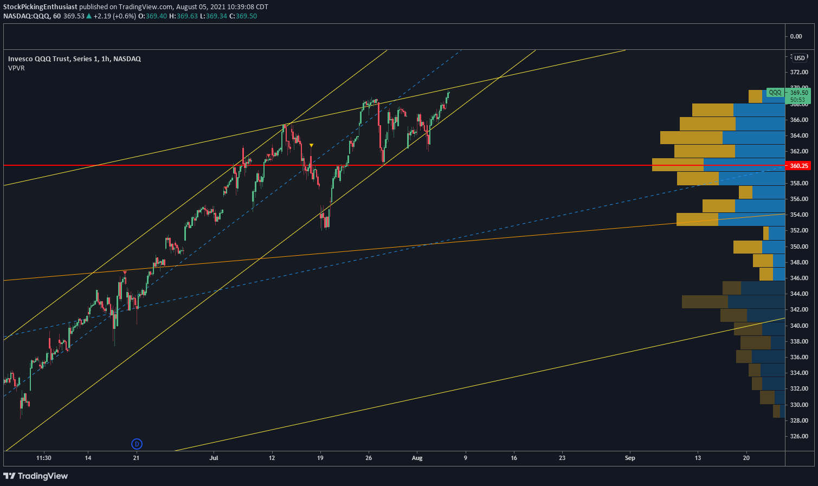
Task: Click the 358.00 price axis label
Action: pos(799,183)
